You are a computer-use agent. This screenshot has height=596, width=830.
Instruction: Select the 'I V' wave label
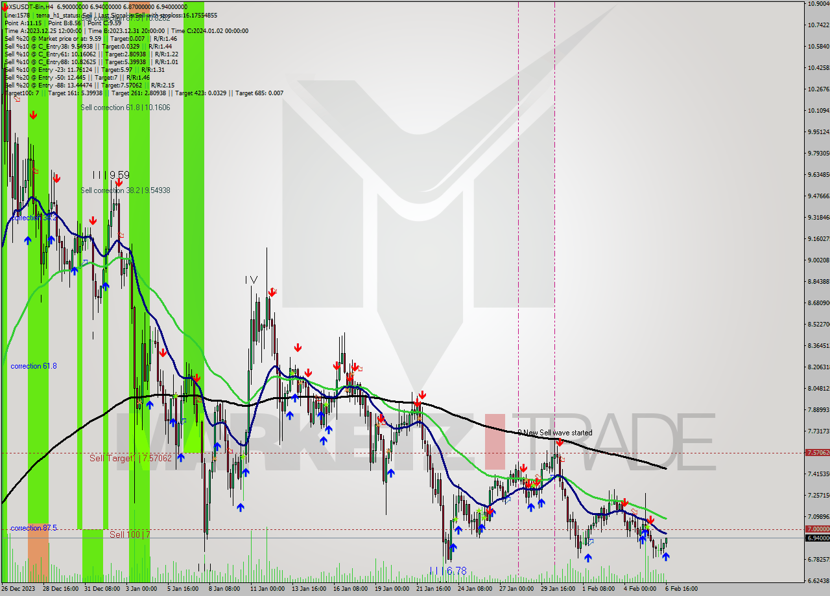pyautogui.click(x=251, y=280)
